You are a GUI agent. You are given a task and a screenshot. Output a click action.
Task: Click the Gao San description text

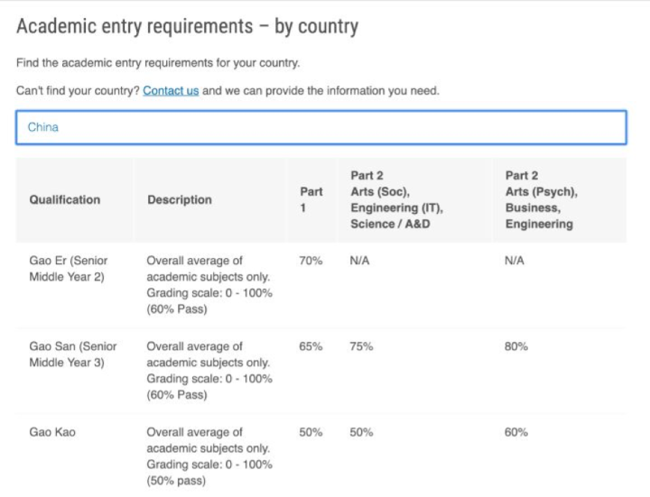[x=209, y=370]
